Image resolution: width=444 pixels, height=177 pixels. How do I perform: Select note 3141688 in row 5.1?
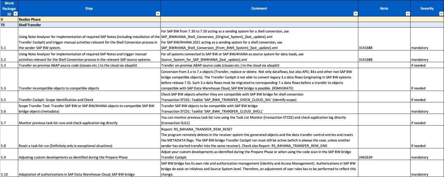pyautogui.click(x=384, y=39)
